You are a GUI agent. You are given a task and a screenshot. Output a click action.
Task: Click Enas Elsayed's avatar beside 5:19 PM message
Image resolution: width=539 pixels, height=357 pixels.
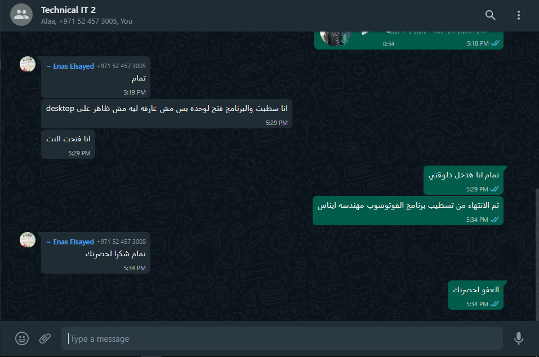click(28, 64)
